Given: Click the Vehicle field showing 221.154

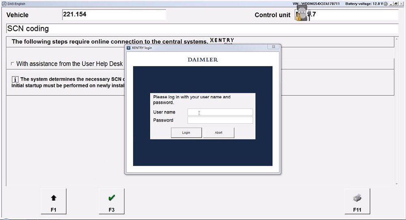Looking at the screenshot, I should click(x=114, y=15).
